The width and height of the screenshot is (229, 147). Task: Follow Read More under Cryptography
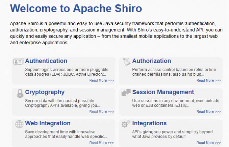coord(101,112)
